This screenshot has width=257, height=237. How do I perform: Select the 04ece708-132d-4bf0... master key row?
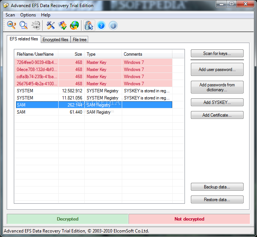[x=93, y=70]
